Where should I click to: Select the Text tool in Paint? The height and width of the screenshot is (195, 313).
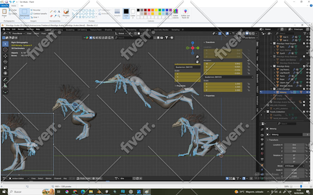(x=59, y=11)
